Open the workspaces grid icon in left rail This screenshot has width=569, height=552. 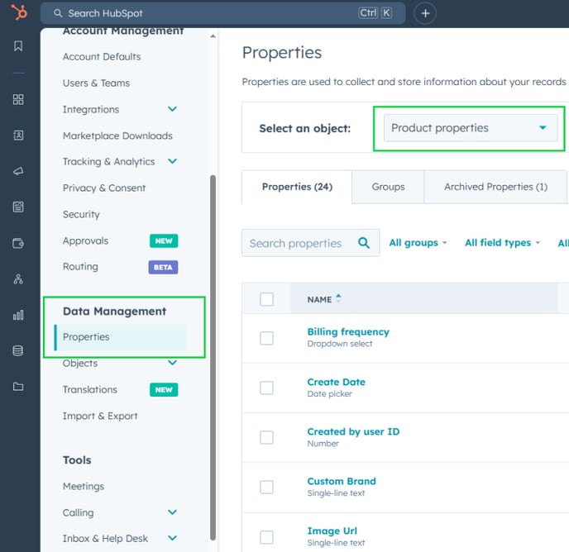point(18,99)
